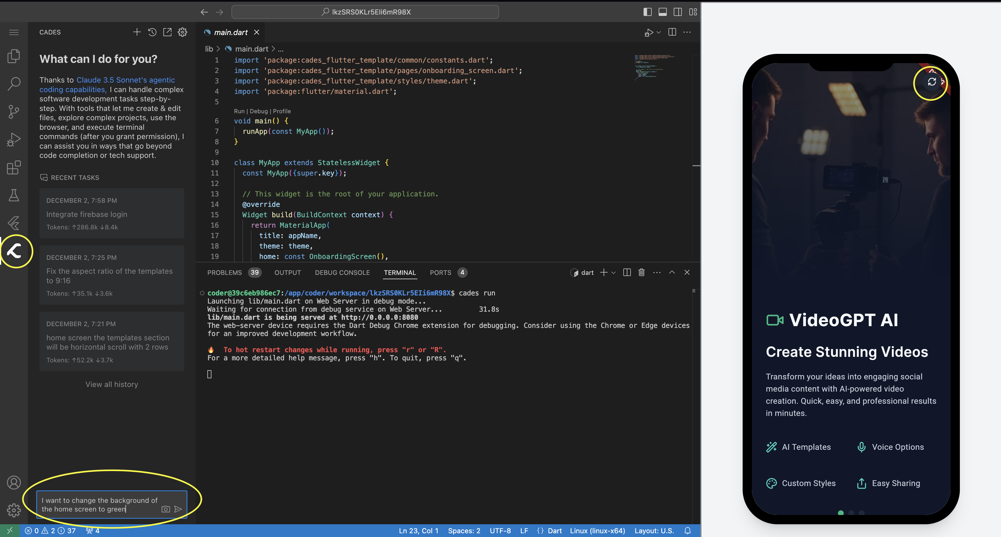This screenshot has width=1001, height=537.
Task: Click the refresh icon on phone preview
Action: click(931, 82)
